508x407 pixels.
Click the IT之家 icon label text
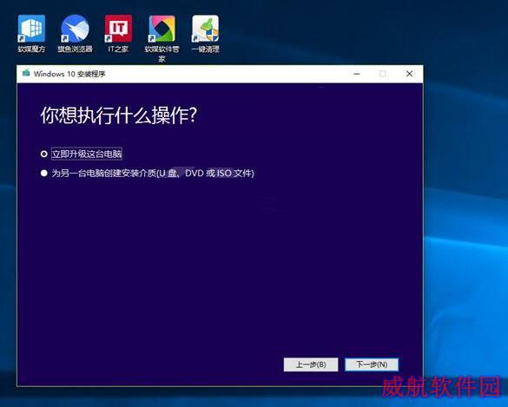pos(118,49)
